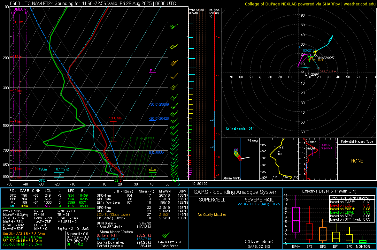Click the 'Inf. Temp. Adv.' panel header
The height and width of the screenshot is (250, 377).
[214, 13]
